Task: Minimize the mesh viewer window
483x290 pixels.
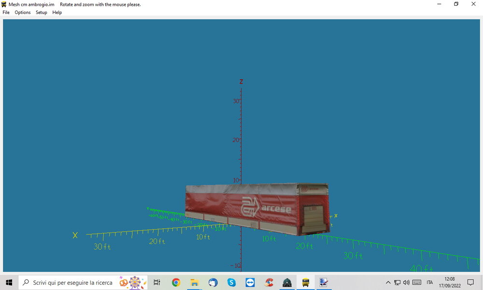Action: click(x=439, y=4)
